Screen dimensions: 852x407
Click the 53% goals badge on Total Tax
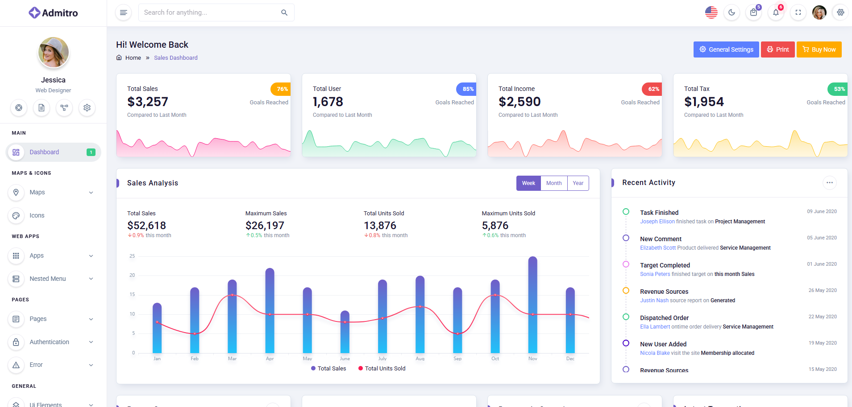coord(838,89)
